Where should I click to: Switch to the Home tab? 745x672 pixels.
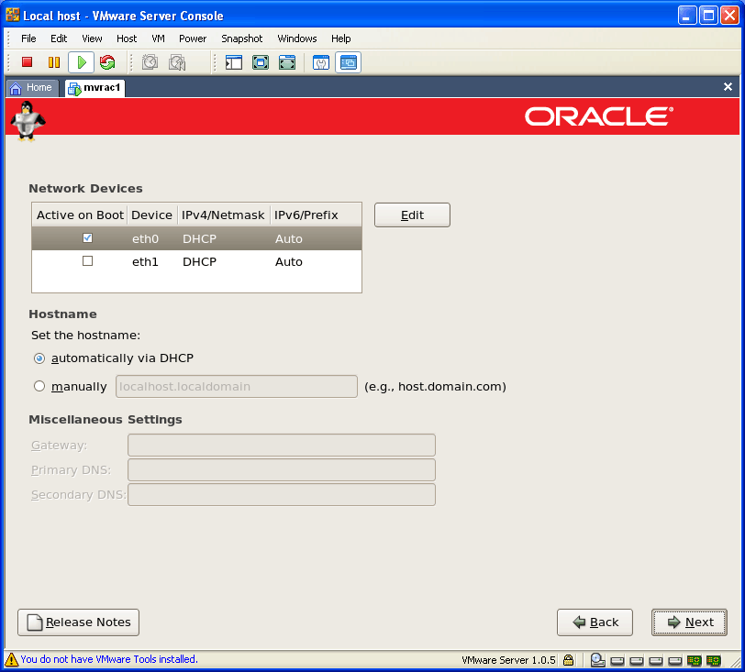coord(32,88)
